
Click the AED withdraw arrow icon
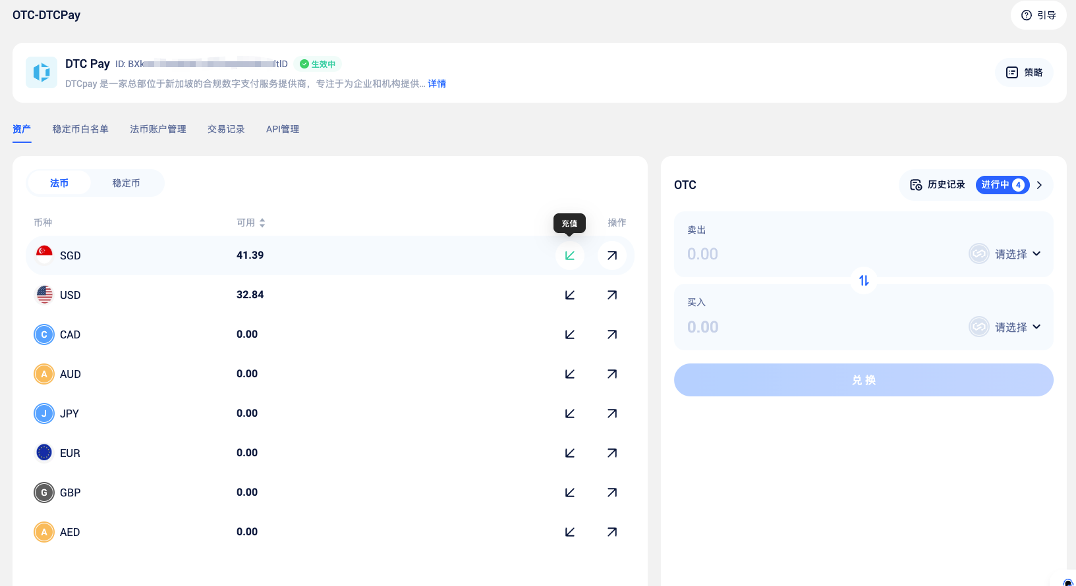point(611,532)
